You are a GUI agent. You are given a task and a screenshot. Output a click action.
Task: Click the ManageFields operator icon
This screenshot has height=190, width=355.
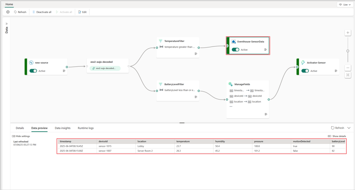(x=231, y=84)
